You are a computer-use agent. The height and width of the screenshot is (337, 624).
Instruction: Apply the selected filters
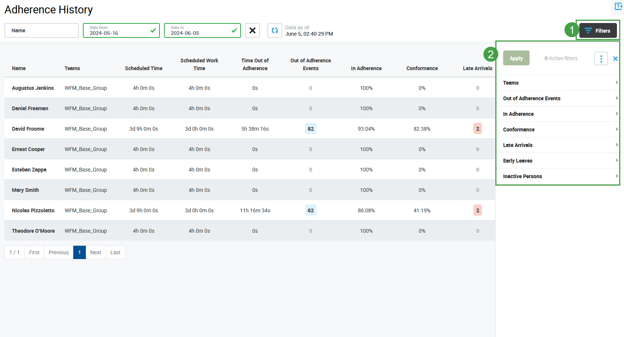point(516,58)
